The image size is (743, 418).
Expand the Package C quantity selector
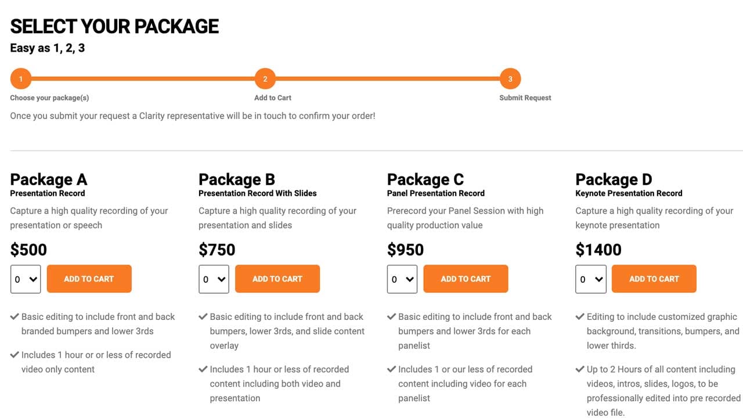pos(402,279)
